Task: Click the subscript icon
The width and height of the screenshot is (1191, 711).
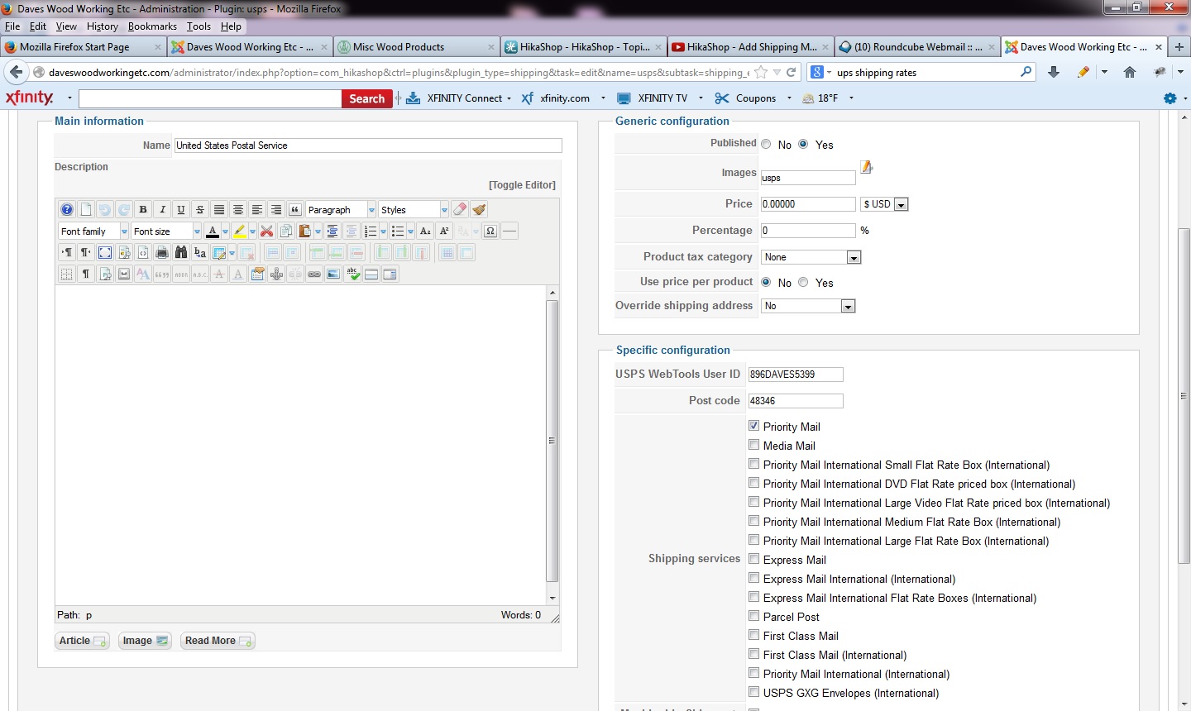Action: 425,231
